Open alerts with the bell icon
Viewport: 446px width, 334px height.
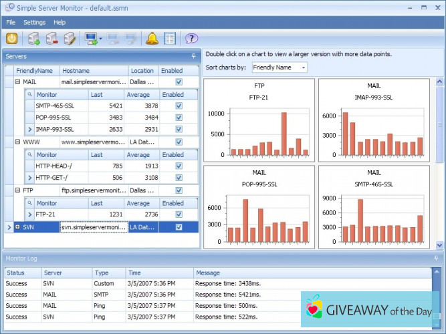pos(152,39)
